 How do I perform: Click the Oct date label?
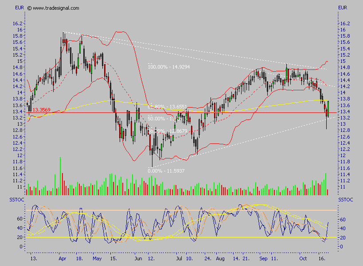[x=303, y=258]
